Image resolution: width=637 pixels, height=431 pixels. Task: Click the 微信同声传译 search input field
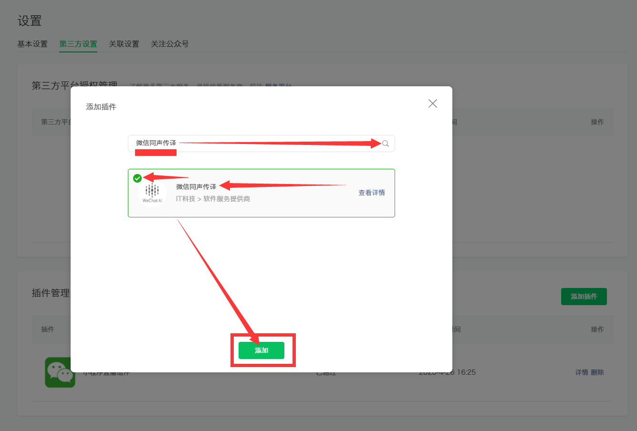[261, 144]
